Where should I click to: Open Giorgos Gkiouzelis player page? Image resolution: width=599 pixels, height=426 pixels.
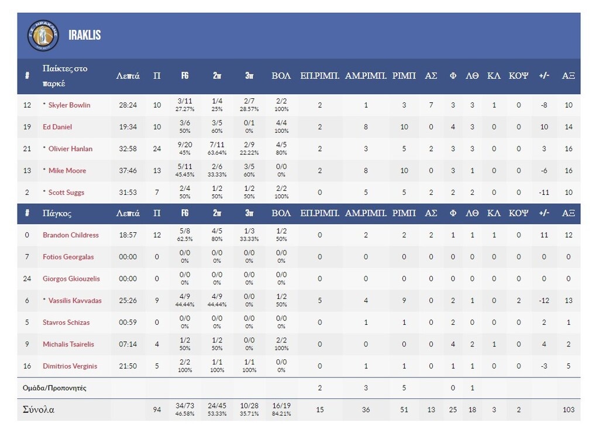[x=71, y=279]
